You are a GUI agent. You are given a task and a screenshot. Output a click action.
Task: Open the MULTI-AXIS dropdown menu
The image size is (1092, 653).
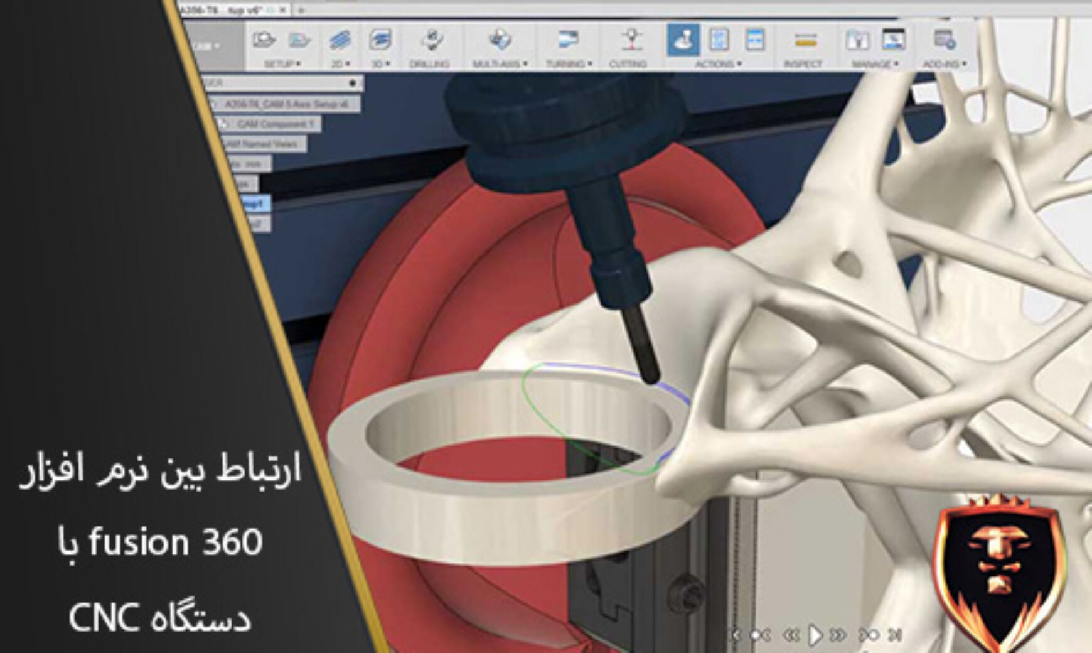tap(500, 64)
